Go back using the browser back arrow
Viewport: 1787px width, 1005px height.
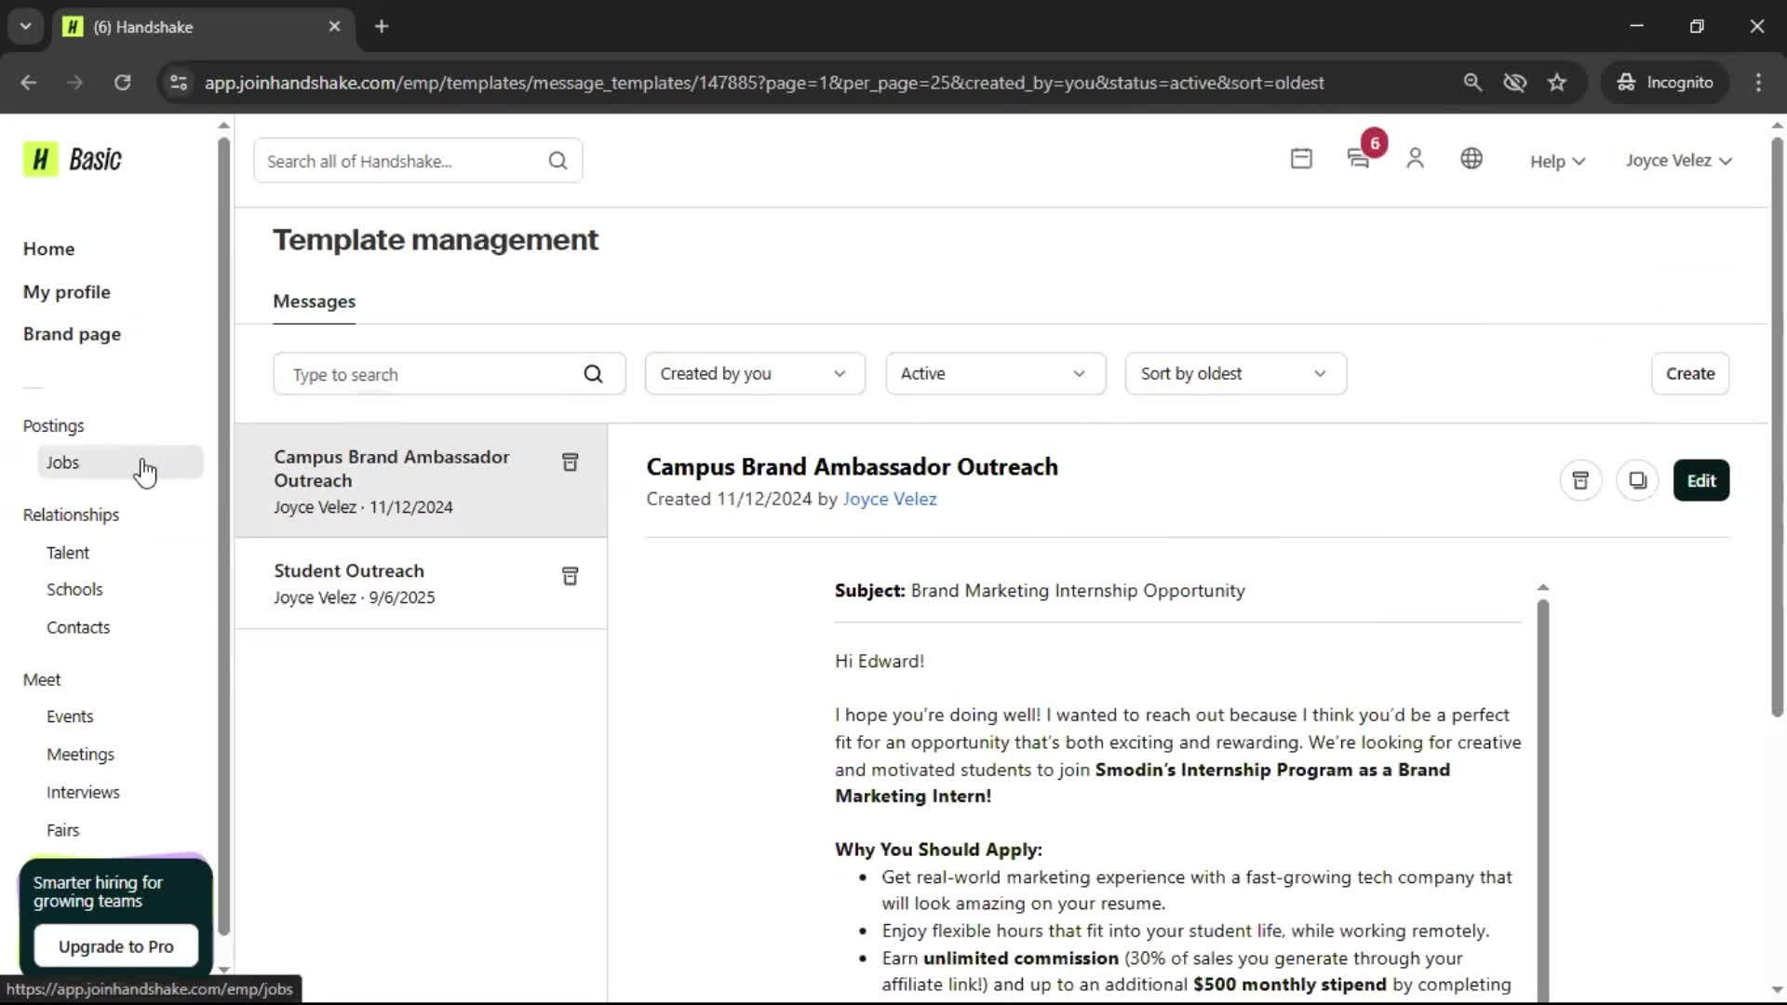29,82
